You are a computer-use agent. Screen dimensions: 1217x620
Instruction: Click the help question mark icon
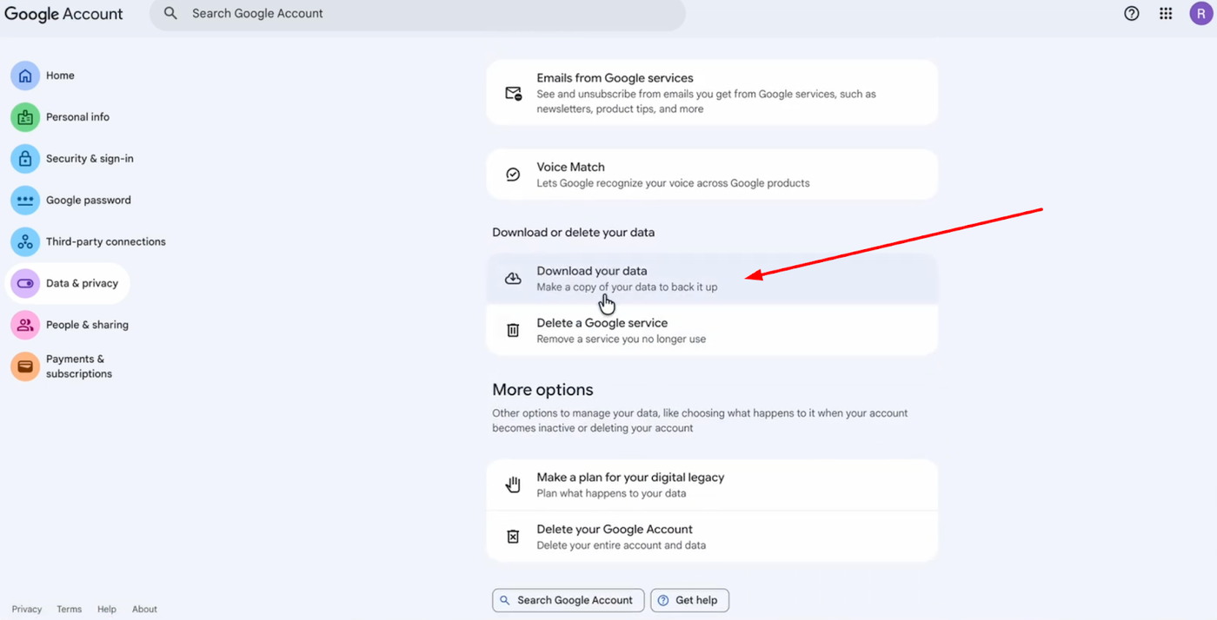[x=1131, y=14]
